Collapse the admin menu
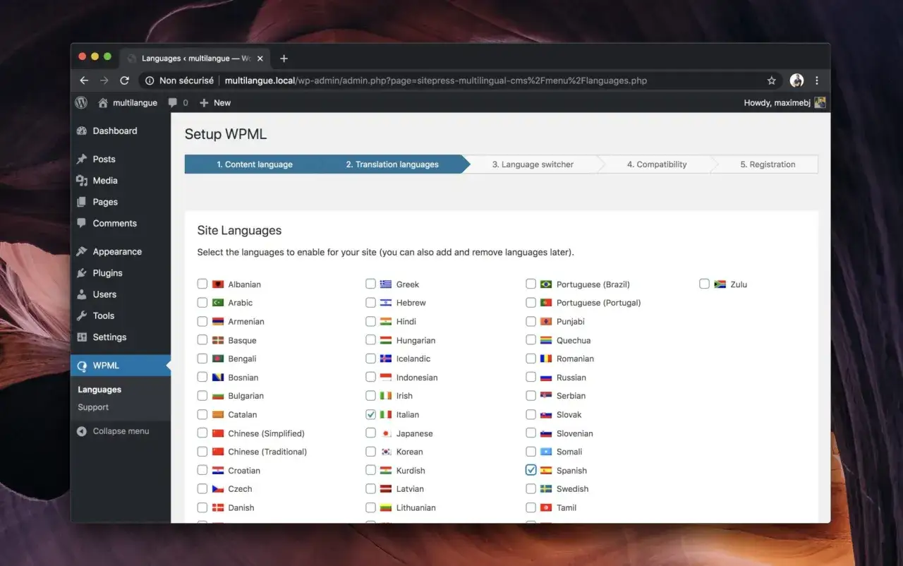The width and height of the screenshot is (903, 566). coord(113,431)
